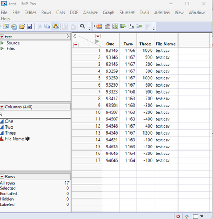This screenshot has height=219, width=213.
Task: Click the red X icon in status bar
Action: (x=178, y=216)
